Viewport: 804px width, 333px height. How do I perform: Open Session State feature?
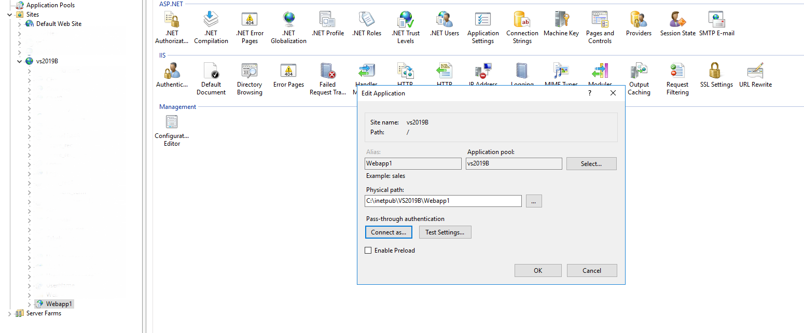(677, 24)
